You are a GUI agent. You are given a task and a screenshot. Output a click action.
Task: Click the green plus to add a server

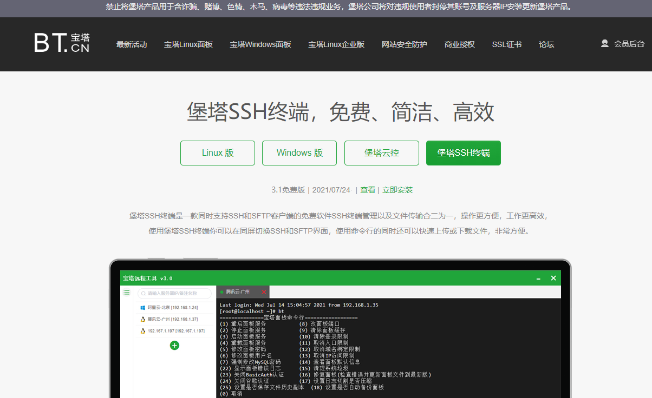click(x=174, y=345)
